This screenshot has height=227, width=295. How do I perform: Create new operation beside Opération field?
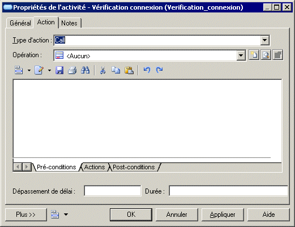(254, 55)
